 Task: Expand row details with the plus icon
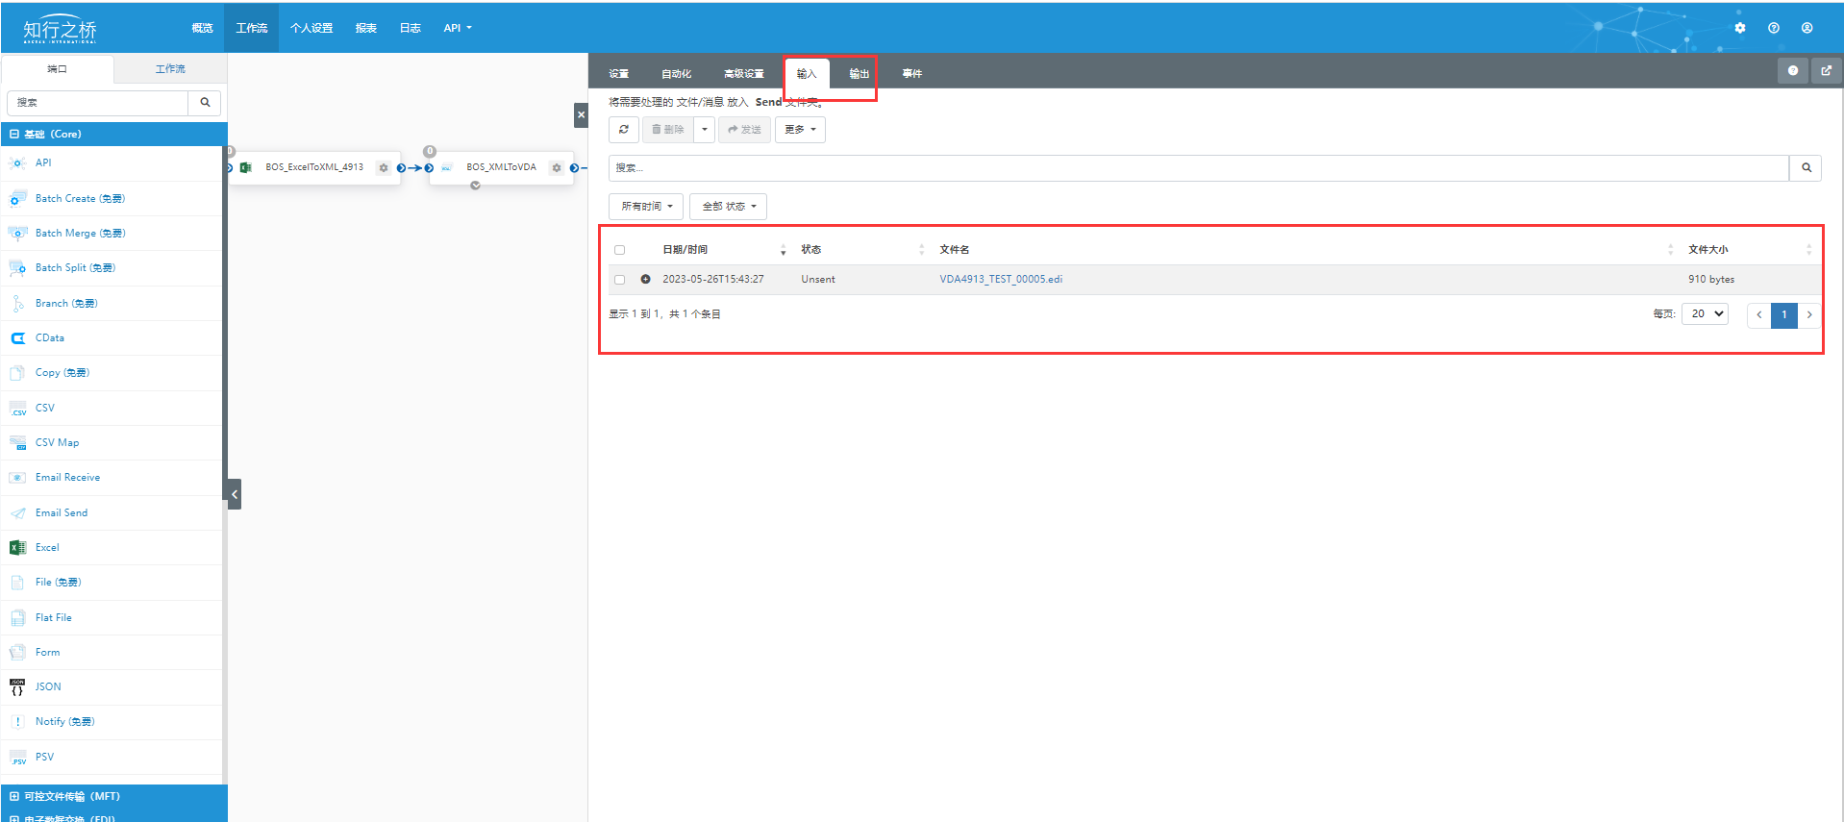point(645,280)
